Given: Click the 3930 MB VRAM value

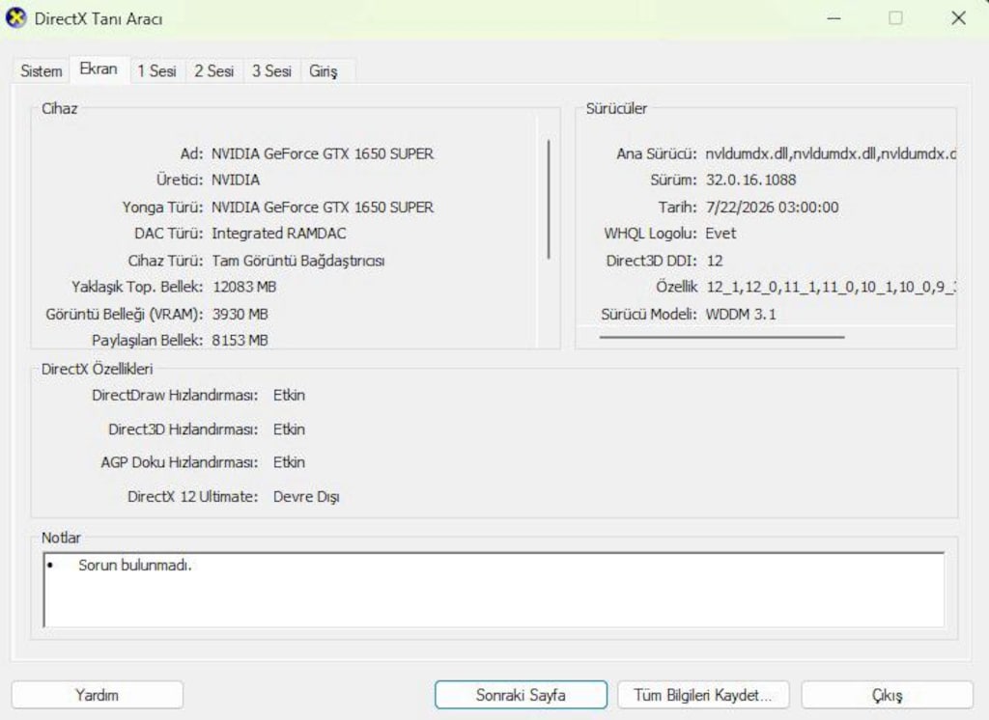Looking at the screenshot, I should tap(240, 315).
